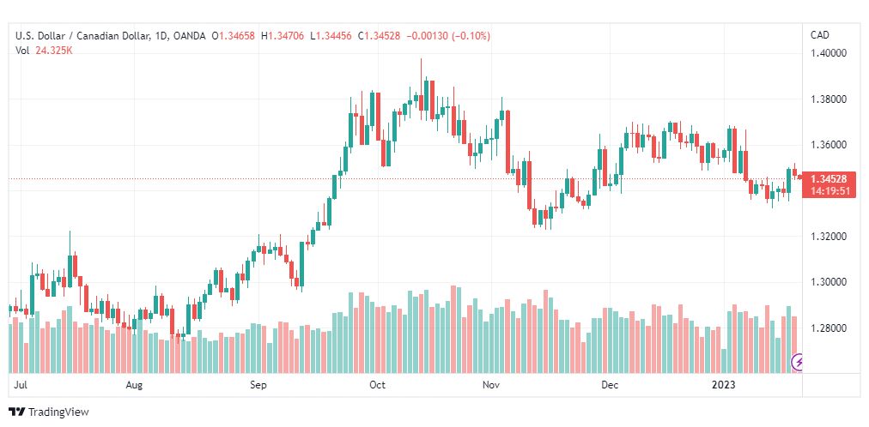This screenshot has width=869, height=427.
Task: Click the Sep label on time axis
Action: pyautogui.click(x=258, y=386)
